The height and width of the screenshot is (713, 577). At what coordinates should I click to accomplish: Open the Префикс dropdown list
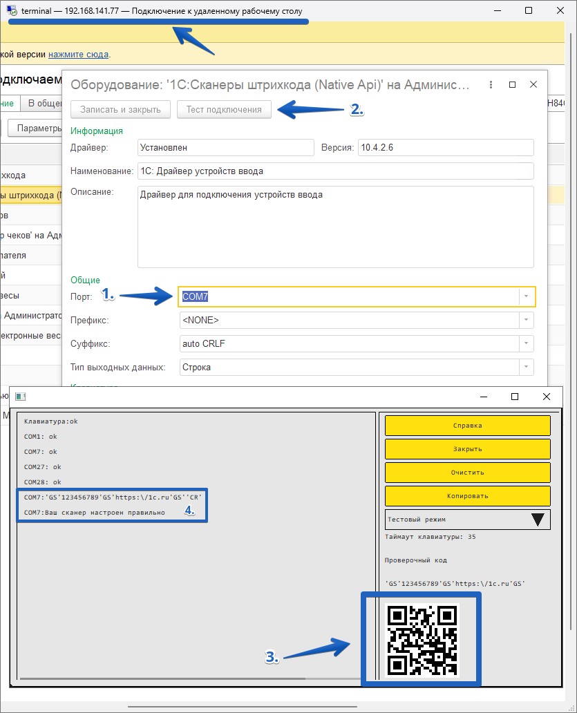coord(526,321)
